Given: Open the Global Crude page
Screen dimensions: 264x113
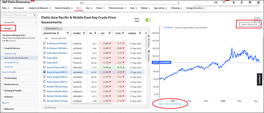Looking at the screenshot, I should (x=10, y=54).
